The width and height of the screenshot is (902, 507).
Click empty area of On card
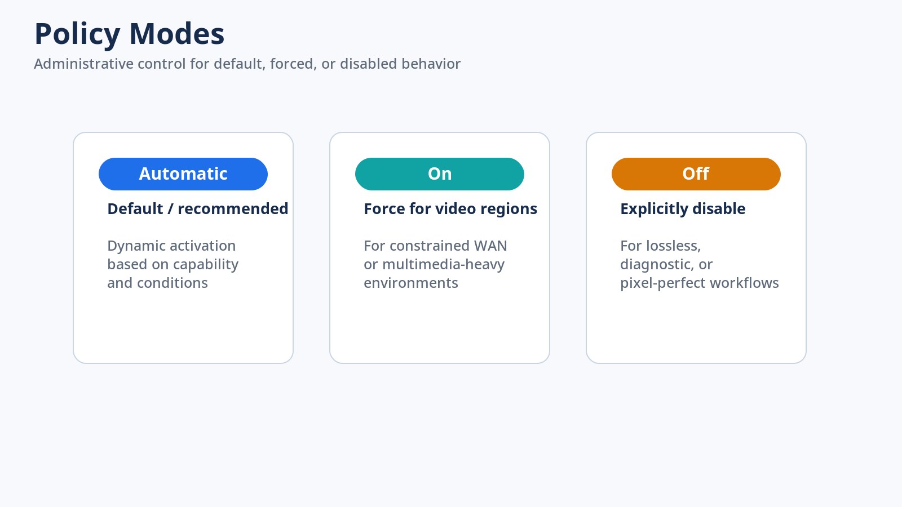pyautogui.click(x=440, y=330)
